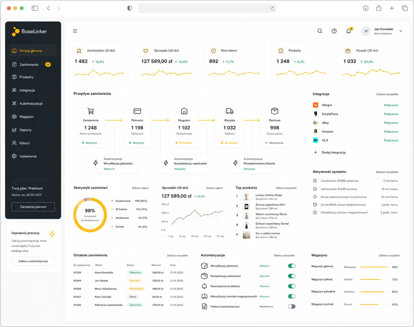Expand the Jan Kowalski account dropdown chevron
Screen dimensions: 414x327
click(x=401, y=31)
